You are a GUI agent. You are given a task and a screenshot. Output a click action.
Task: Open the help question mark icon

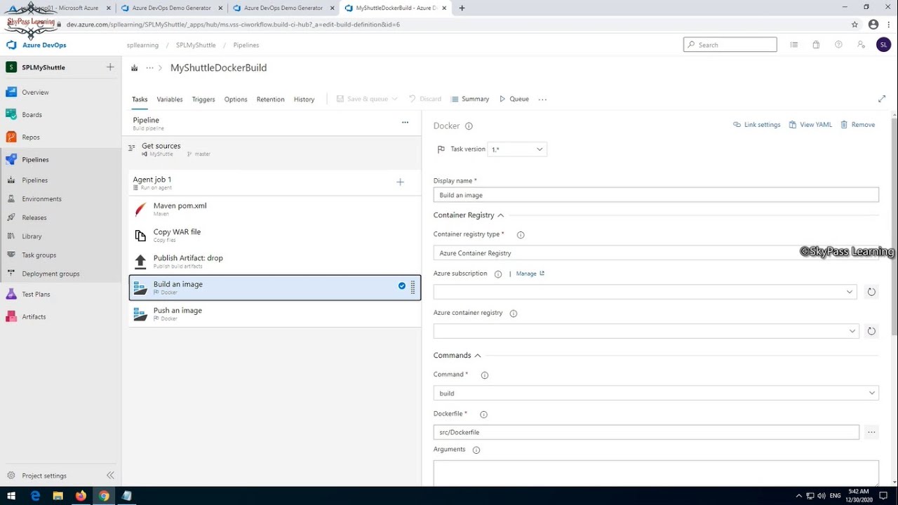[x=838, y=45]
